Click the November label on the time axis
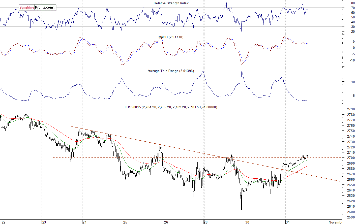356x224 pixels. coord(335,222)
